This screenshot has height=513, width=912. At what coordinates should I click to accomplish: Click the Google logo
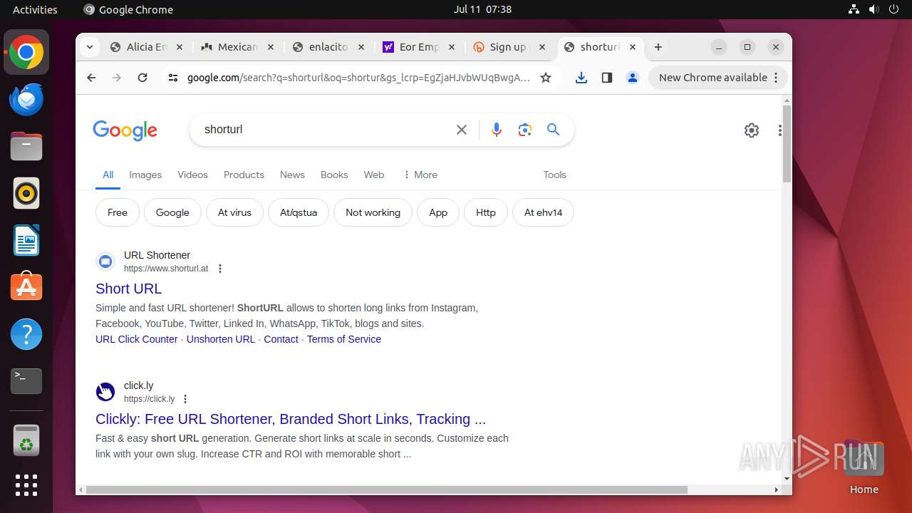click(x=125, y=130)
